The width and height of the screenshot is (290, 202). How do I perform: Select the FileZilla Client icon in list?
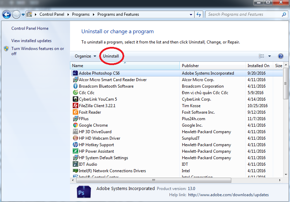click(76, 106)
